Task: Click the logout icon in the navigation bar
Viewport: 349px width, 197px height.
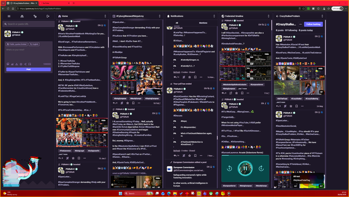Action: coord(48,16)
